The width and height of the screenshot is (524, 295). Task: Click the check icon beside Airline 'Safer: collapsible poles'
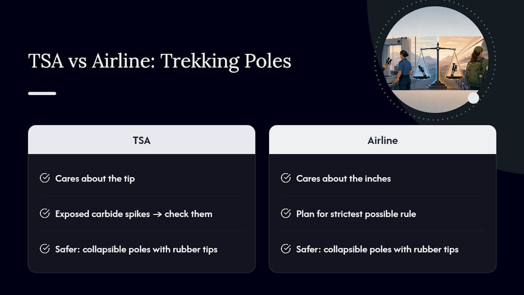coord(286,249)
